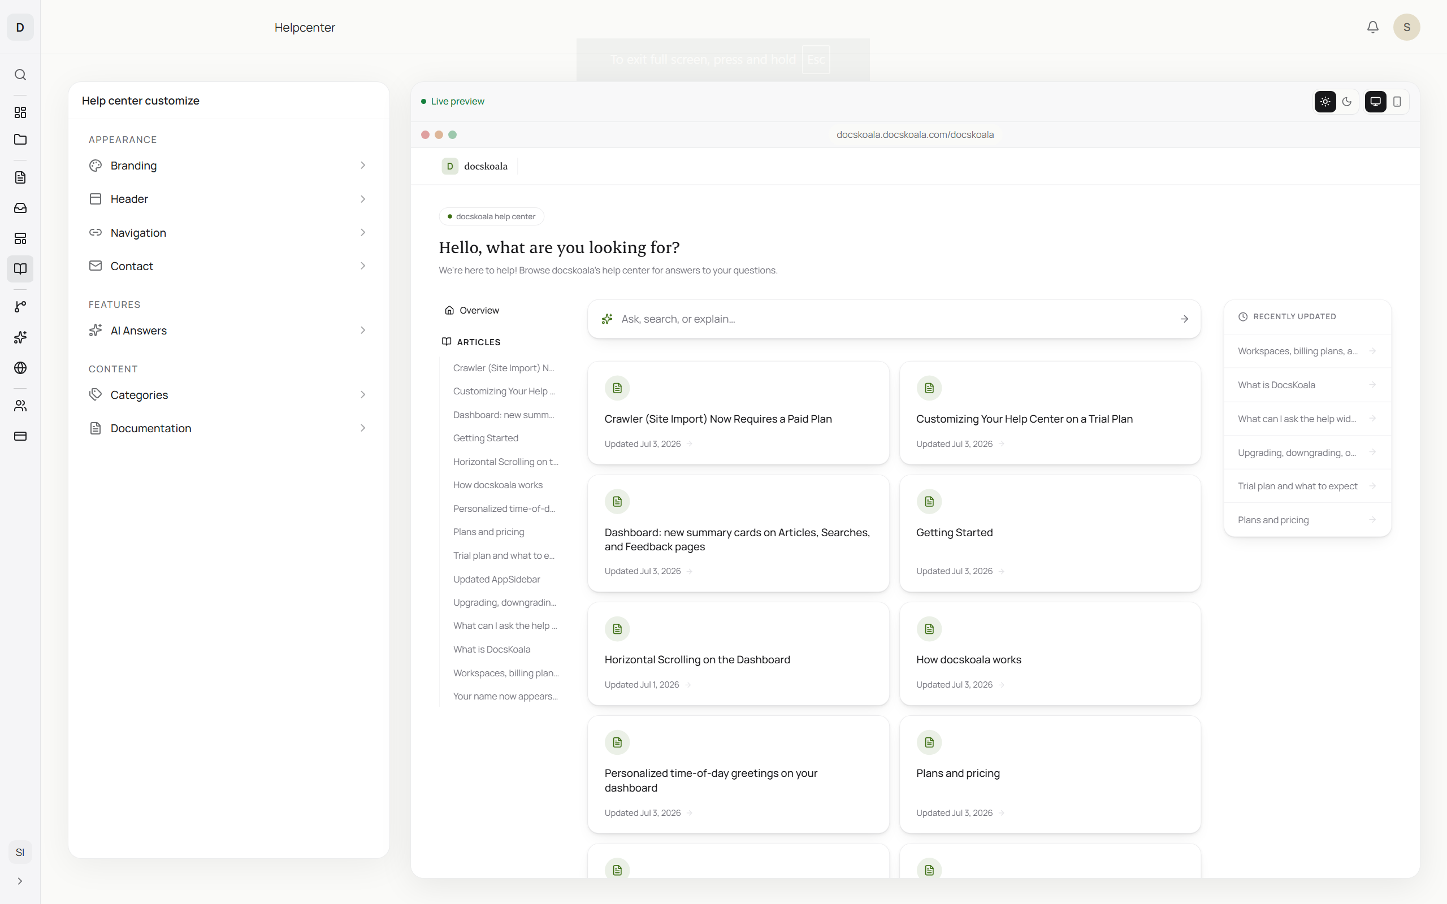The width and height of the screenshot is (1447, 904).
Task: Click the notifications bell icon
Action: (1373, 27)
